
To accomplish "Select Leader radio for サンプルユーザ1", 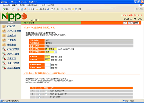I will point(39,94).
